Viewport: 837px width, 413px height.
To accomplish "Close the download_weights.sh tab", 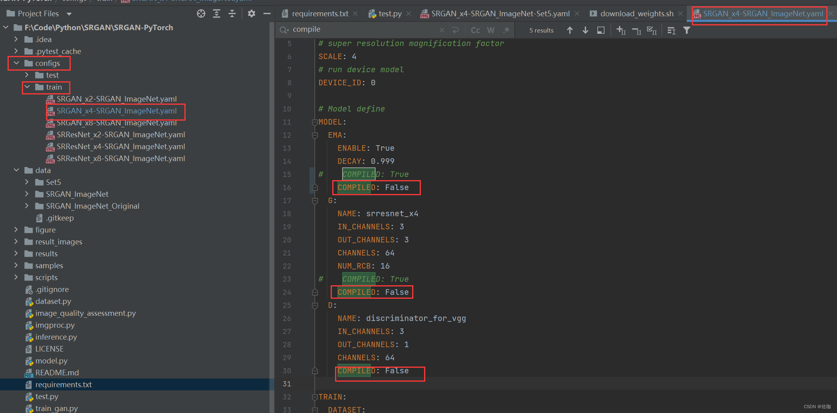I will [680, 14].
